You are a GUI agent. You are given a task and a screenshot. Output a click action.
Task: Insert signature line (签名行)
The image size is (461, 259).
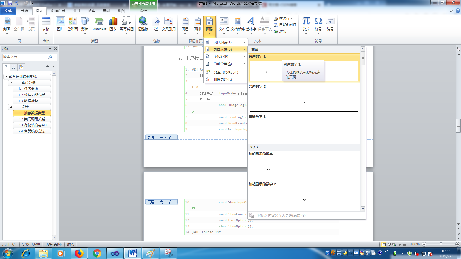(283, 18)
